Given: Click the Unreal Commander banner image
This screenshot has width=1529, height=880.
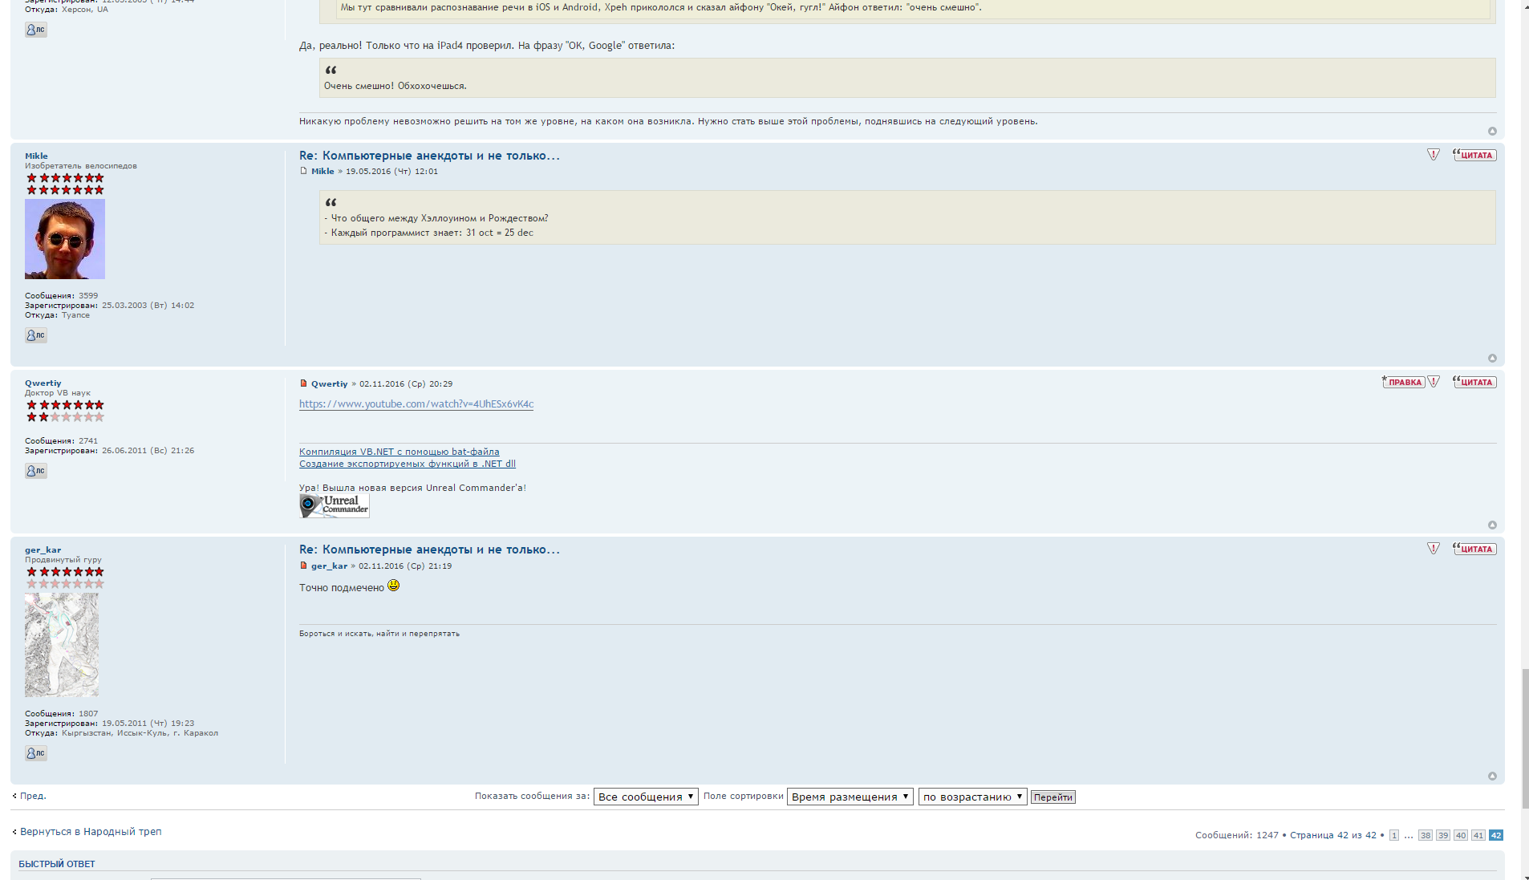Looking at the screenshot, I should [x=335, y=505].
